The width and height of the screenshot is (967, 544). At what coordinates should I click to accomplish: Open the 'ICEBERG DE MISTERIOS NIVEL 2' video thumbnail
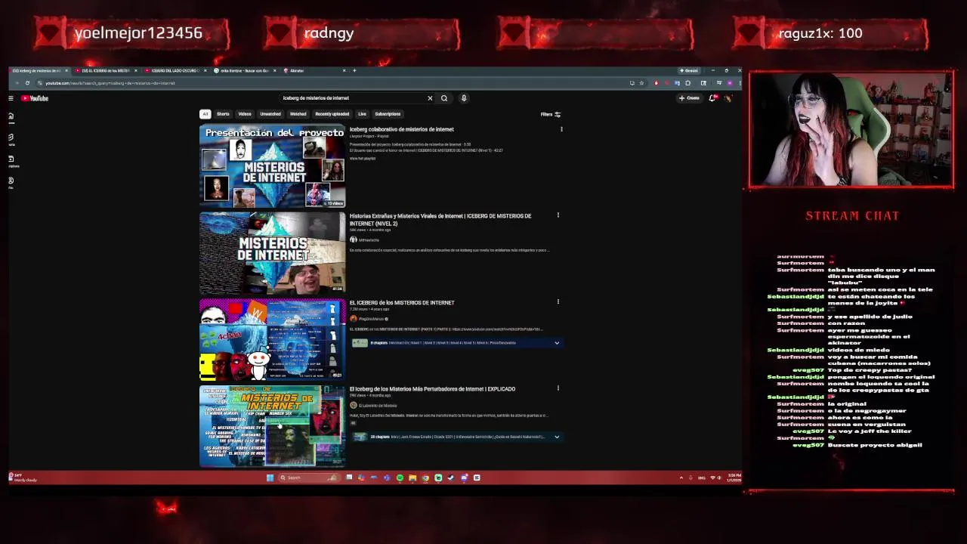pos(272,252)
